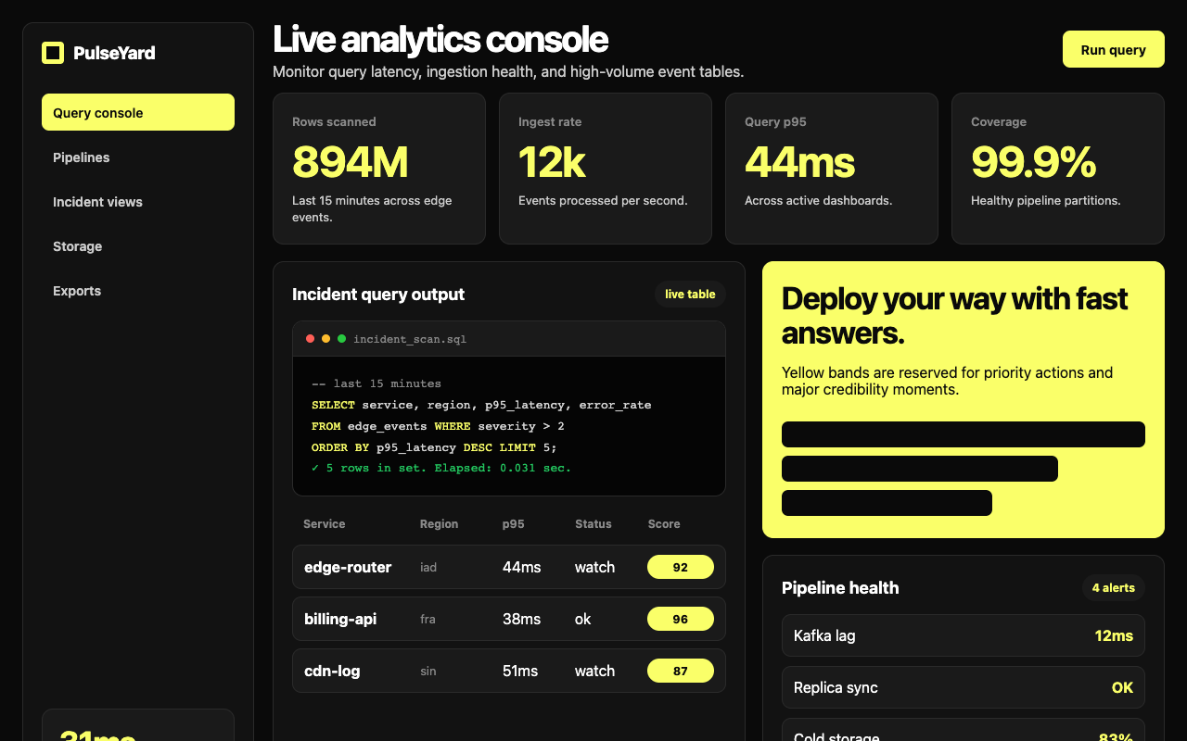Image resolution: width=1187 pixels, height=741 pixels.
Task: Click the billing-api service name
Action: [x=340, y=619]
